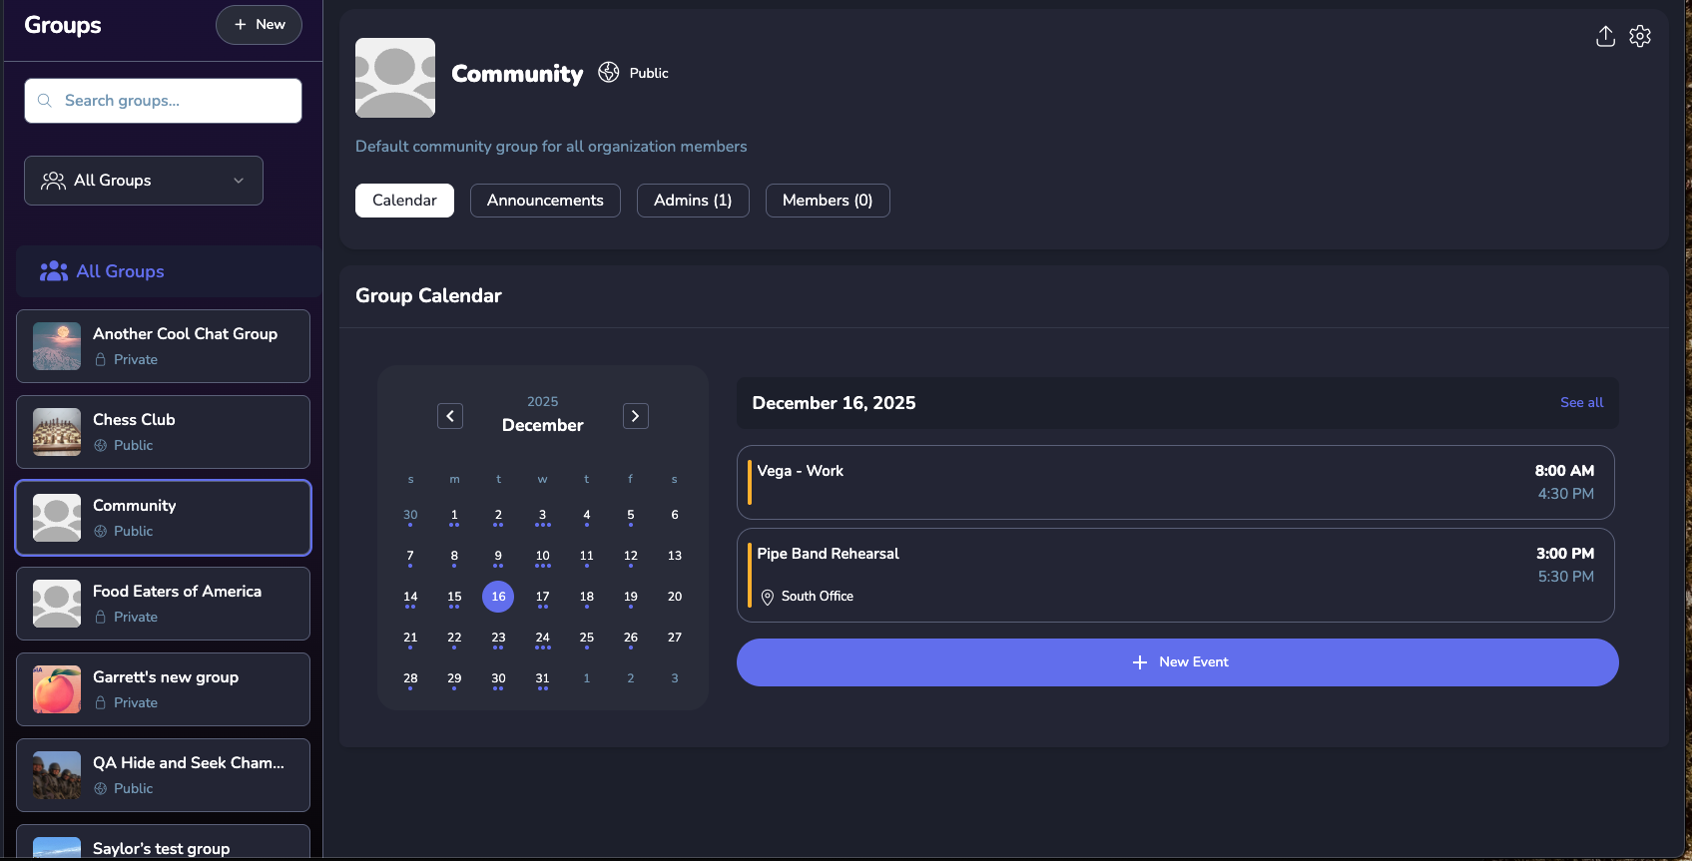Select Garrett's new group
The width and height of the screenshot is (1692, 861).
click(x=164, y=689)
